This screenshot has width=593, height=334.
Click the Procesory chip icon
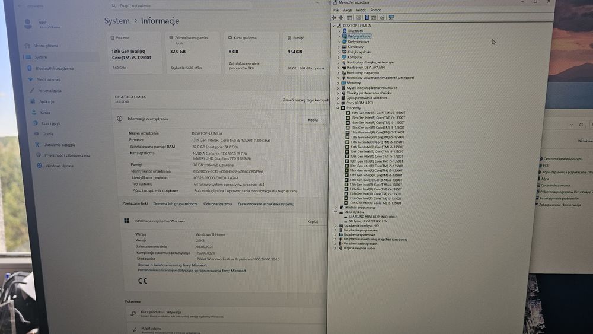click(343, 108)
